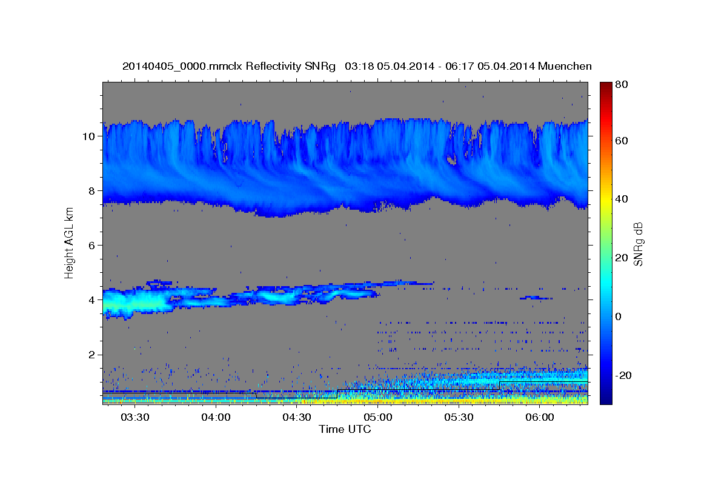Select the '06:00' time tick label
Image resolution: width=727 pixels, height=485 pixels.
click(x=540, y=418)
